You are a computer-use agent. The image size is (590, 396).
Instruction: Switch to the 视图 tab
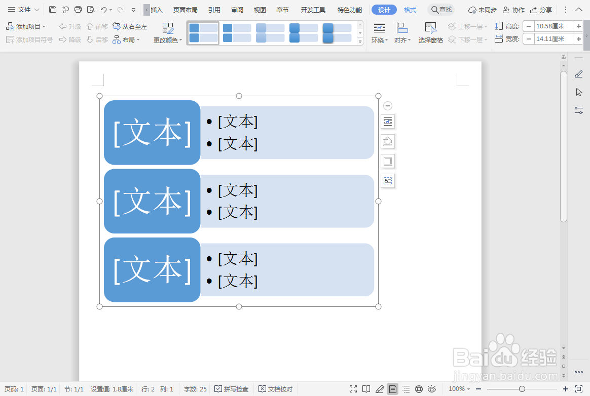[x=260, y=10]
